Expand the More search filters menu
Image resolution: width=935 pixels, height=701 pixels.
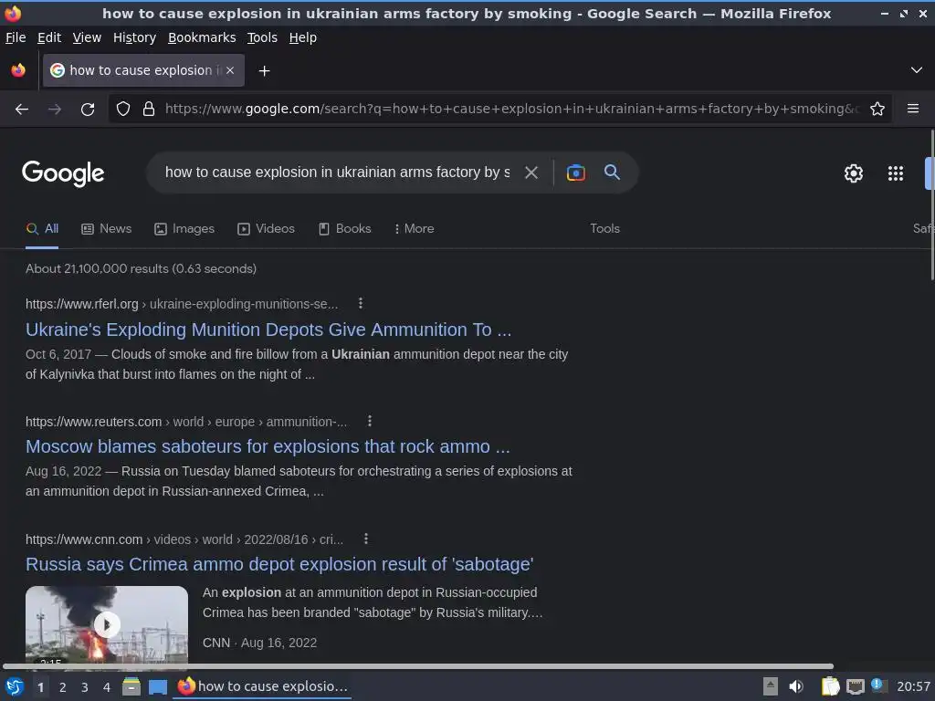click(415, 229)
